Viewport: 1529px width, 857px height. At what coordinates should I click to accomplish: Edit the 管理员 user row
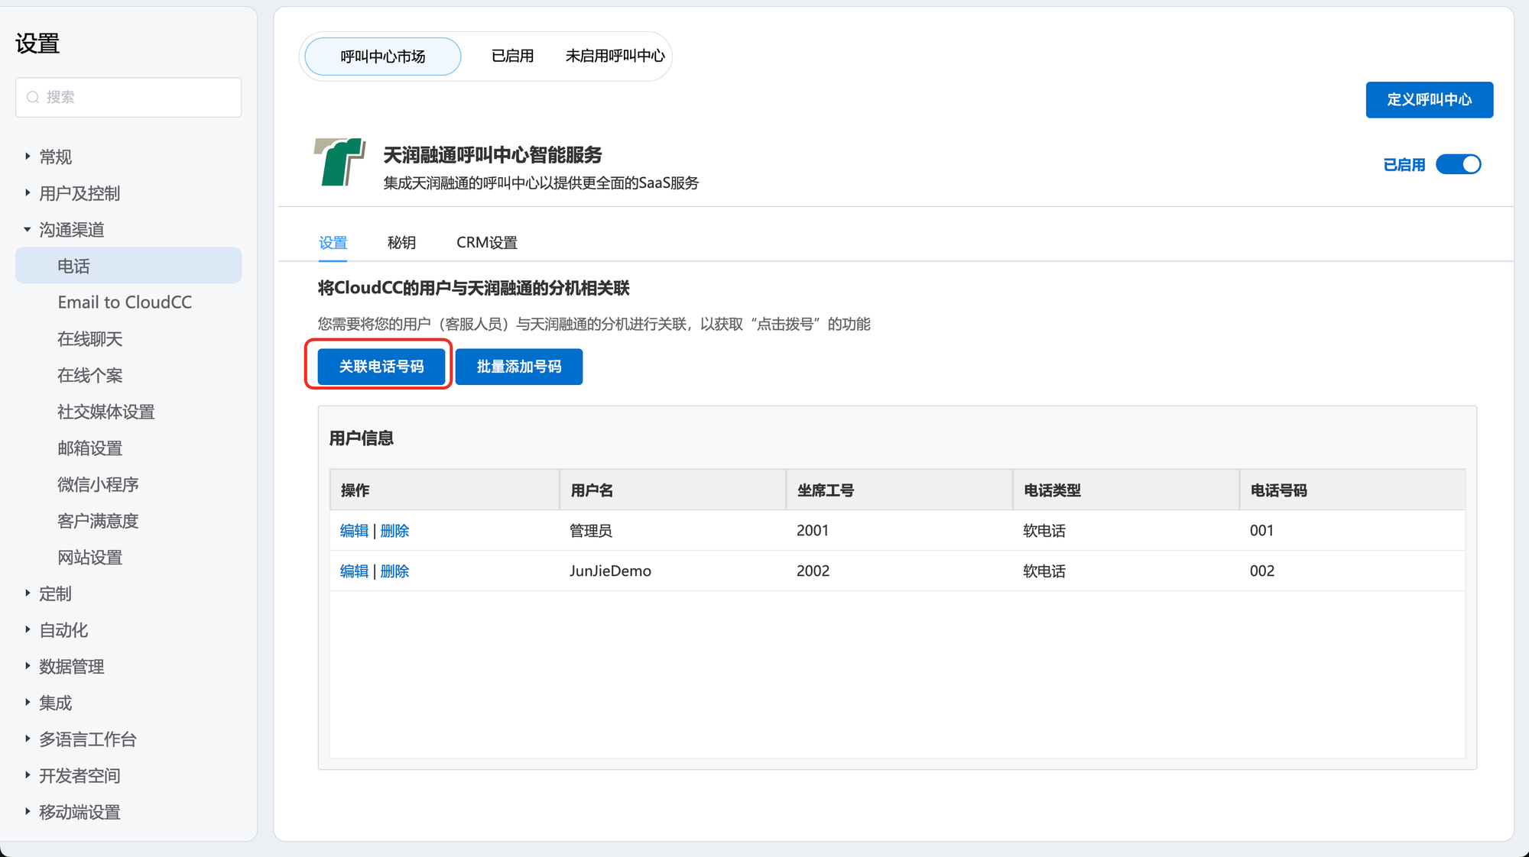[354, 531]
